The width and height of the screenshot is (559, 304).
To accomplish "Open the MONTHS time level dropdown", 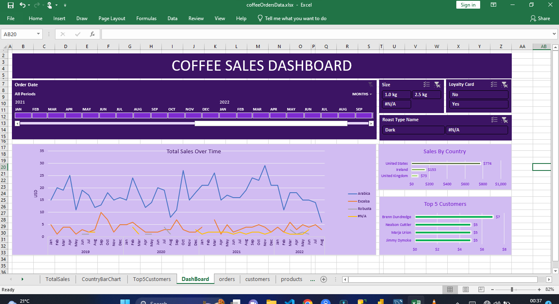I will point(362,94).
